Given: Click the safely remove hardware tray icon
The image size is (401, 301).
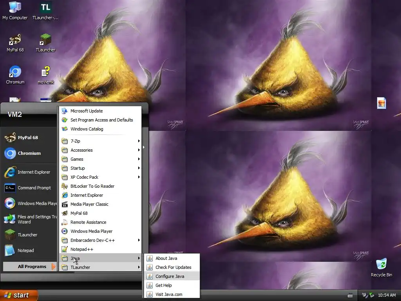Looking at the screenshot, I should 372,295.
